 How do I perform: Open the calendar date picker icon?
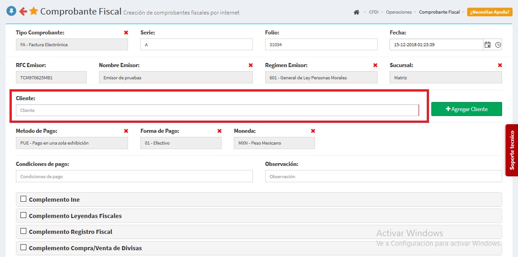pos(488,44)
